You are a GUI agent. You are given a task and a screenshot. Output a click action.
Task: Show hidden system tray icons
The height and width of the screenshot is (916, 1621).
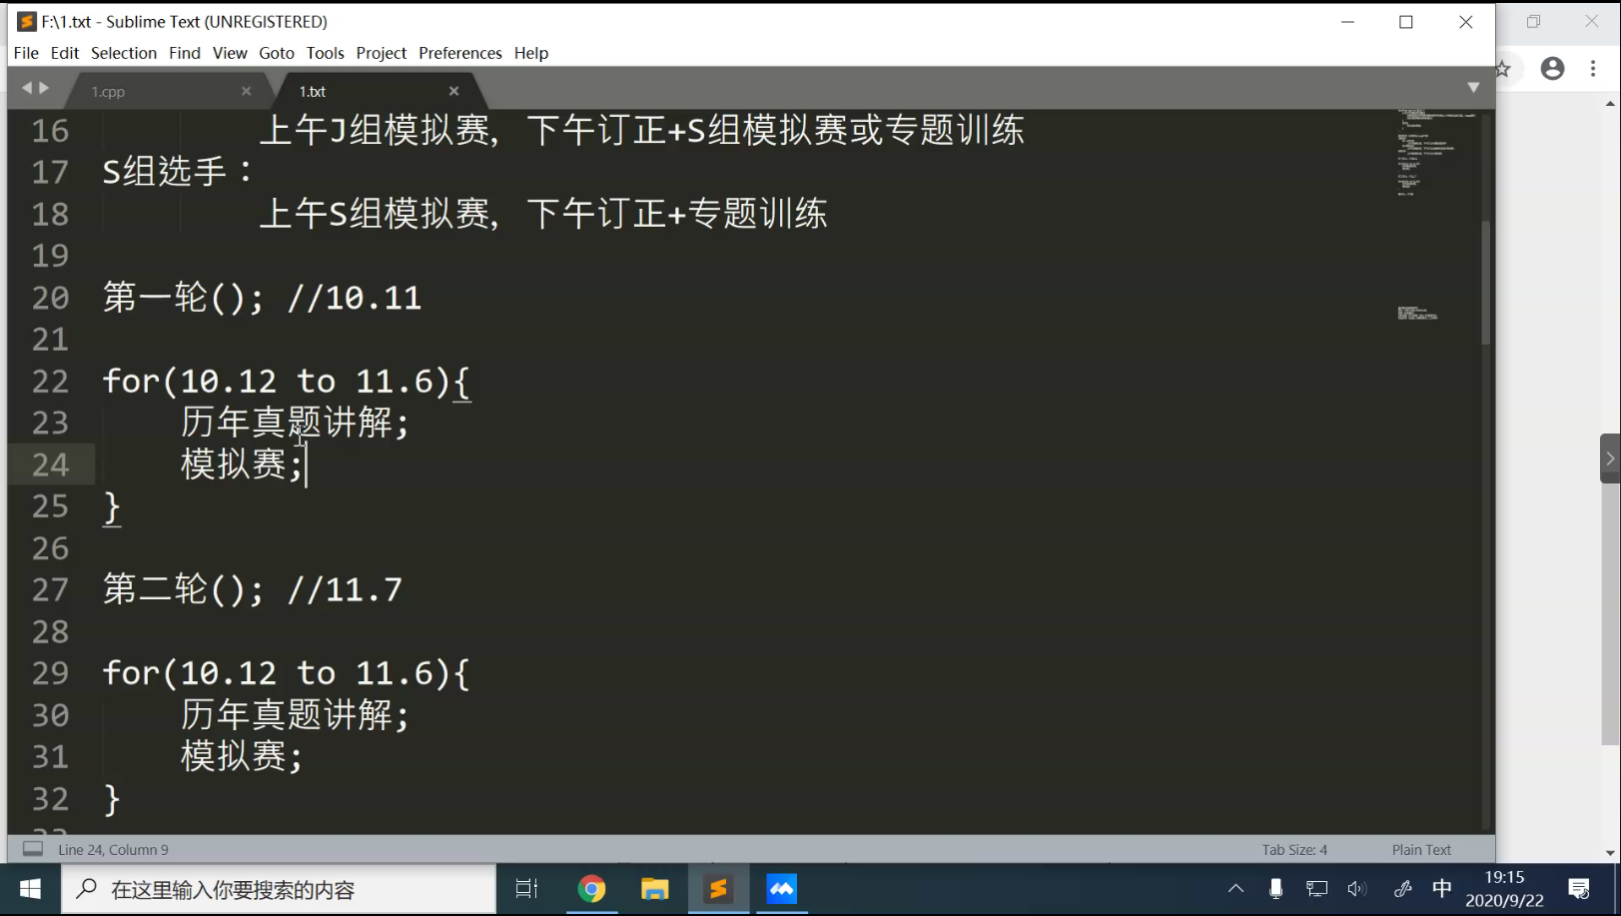pyautogui.click(x=1235, y=889)
